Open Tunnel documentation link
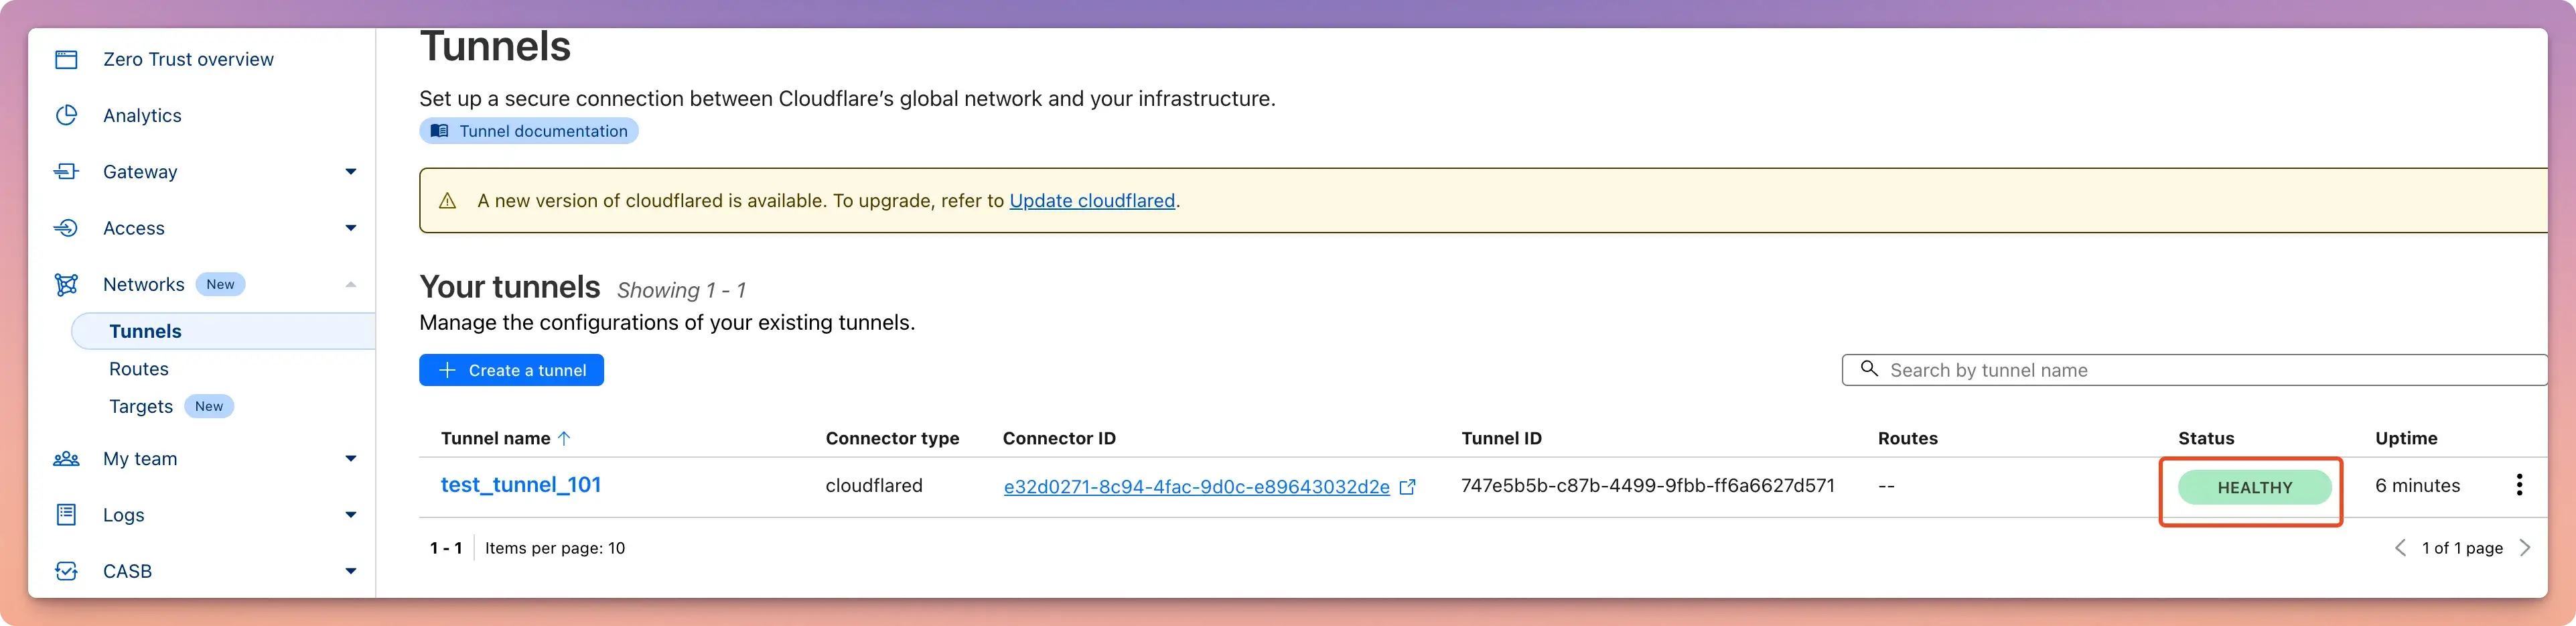 tap(529, 131)
